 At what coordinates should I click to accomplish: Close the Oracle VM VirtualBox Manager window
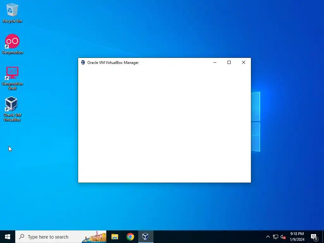(x=244, y=62)
